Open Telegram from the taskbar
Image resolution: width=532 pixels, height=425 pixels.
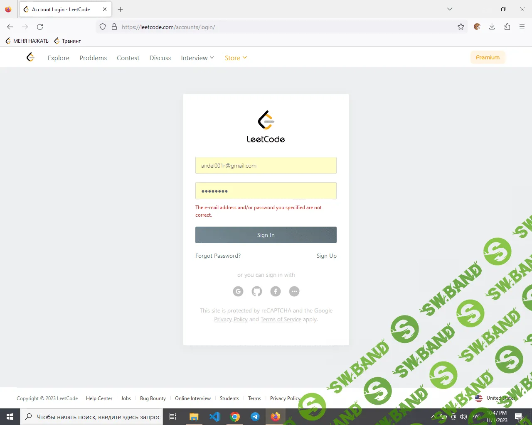click(255, 417)
